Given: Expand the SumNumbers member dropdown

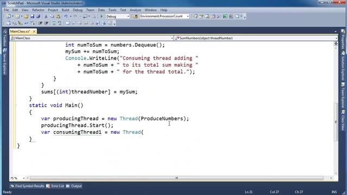Looking at the screenshot, I should tap(336, 38).
